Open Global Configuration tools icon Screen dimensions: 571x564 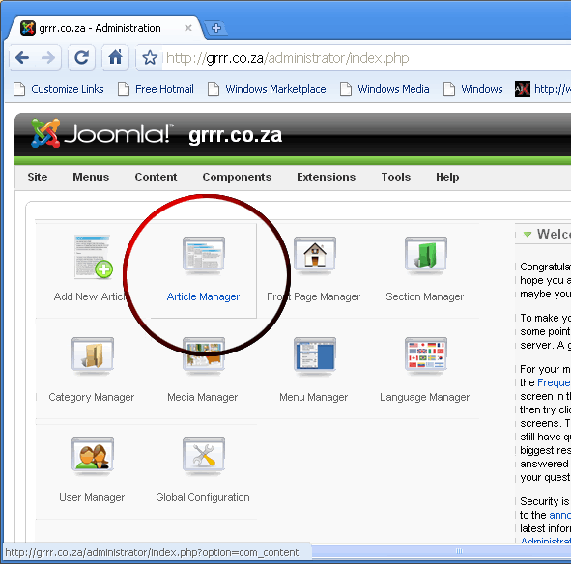(x=204, y=456)
